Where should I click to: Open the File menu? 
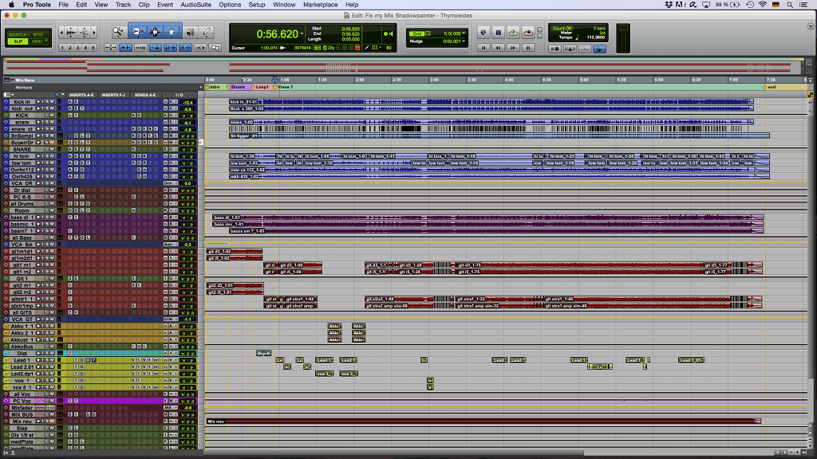click(x=64, y=5)
